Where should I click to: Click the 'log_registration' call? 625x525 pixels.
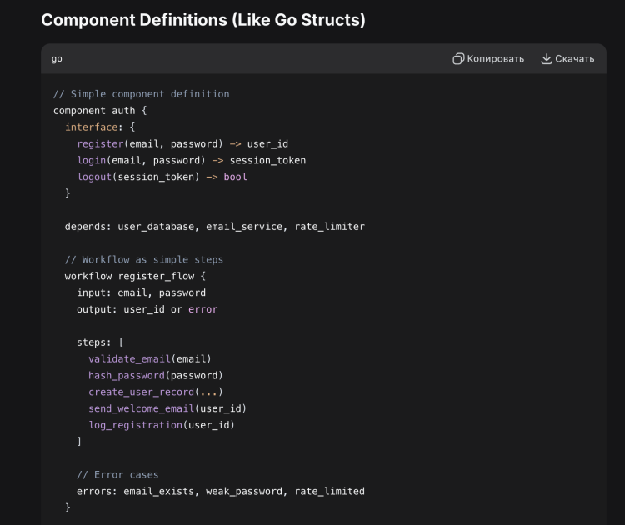click(x=135, y=425)
